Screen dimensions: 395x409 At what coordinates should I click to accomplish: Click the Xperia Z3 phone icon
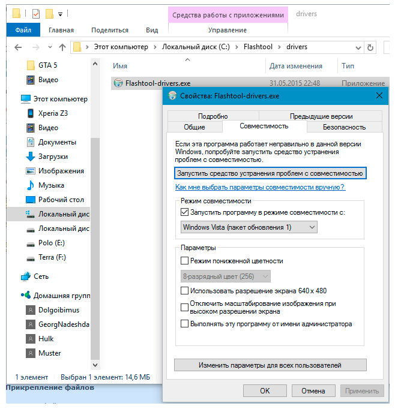click(x=31, y=113)
